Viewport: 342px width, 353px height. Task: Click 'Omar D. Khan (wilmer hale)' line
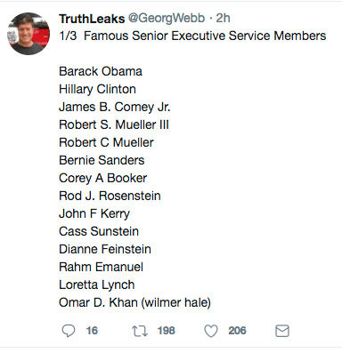click(x=134, y=302)
